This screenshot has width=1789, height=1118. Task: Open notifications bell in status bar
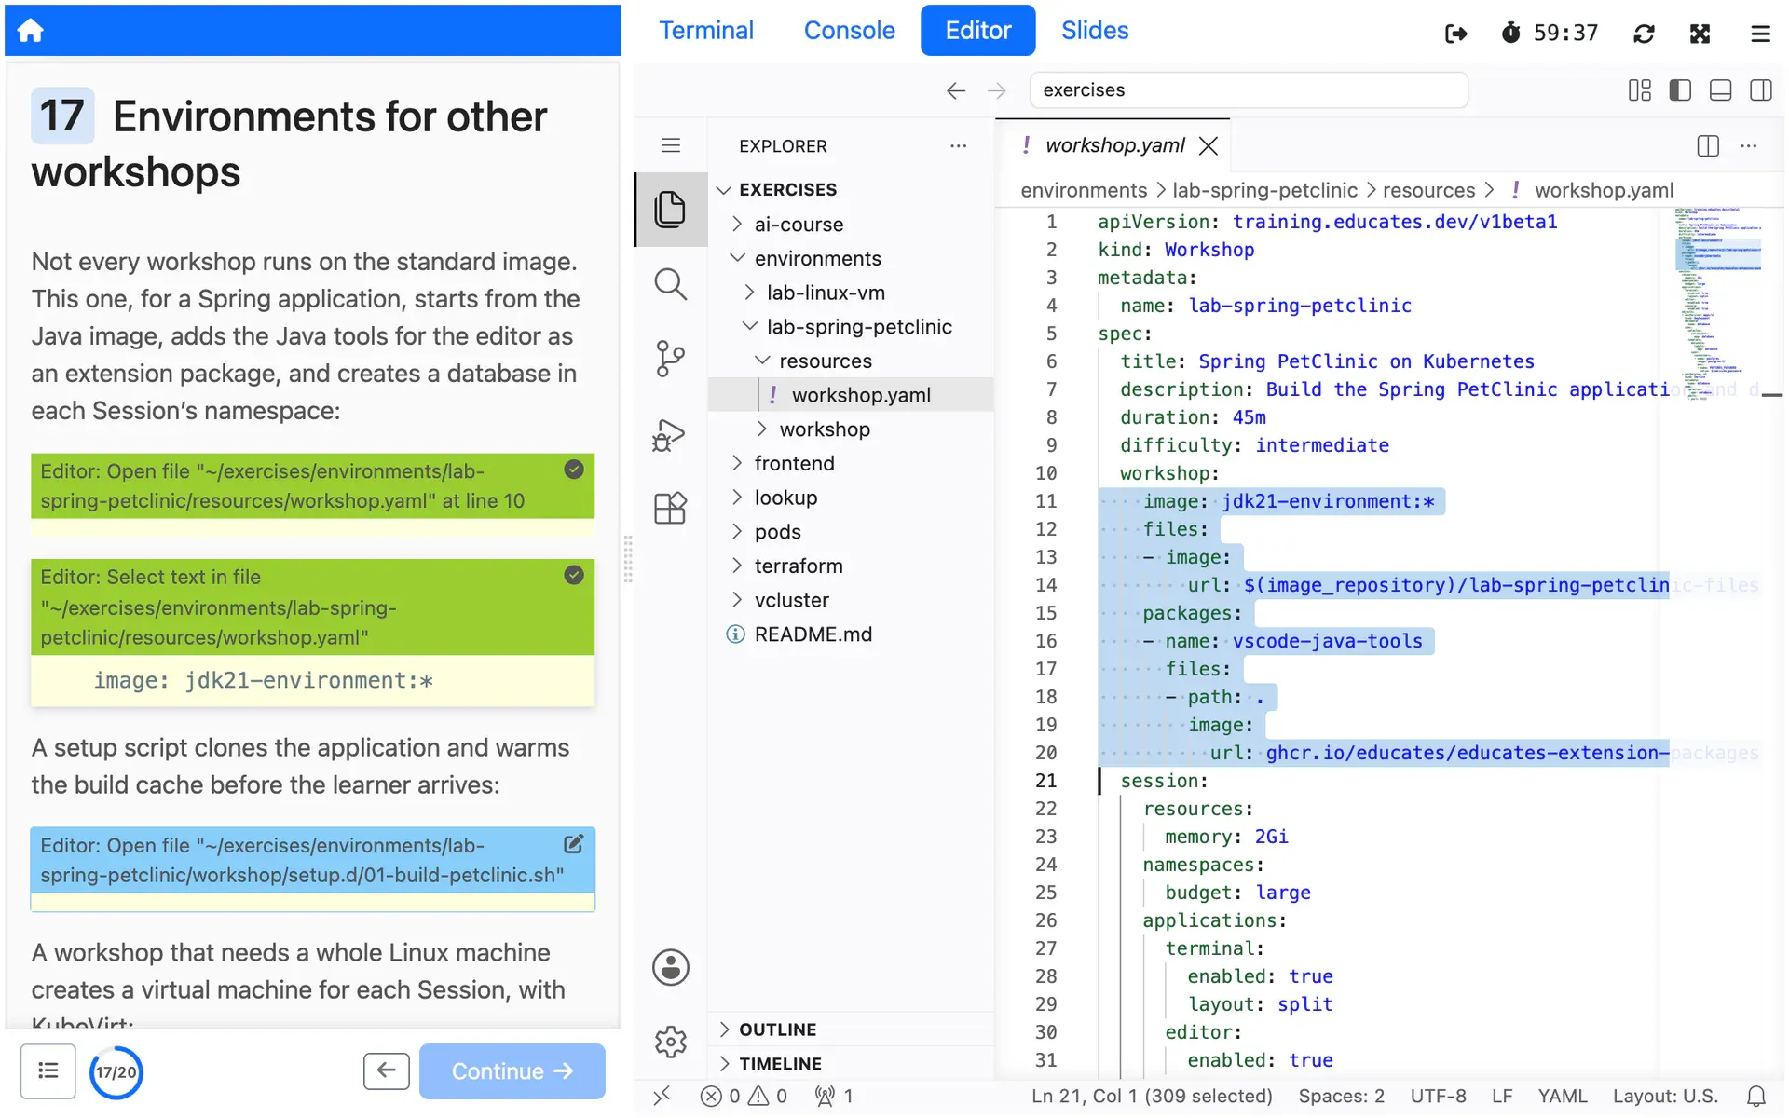tap(1755, 1097)
